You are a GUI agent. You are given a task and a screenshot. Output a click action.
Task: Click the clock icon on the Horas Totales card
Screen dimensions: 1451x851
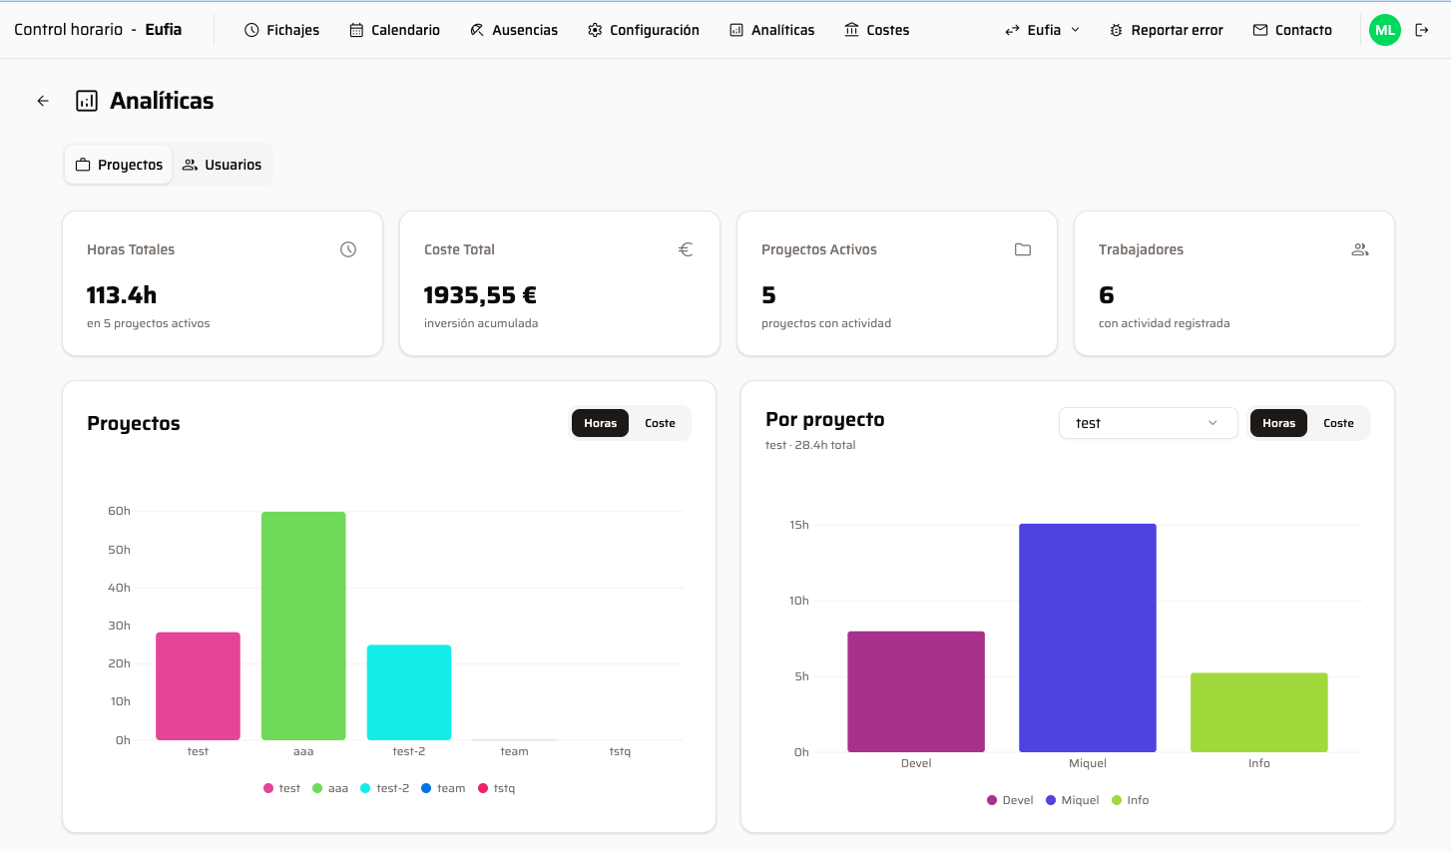347,249
